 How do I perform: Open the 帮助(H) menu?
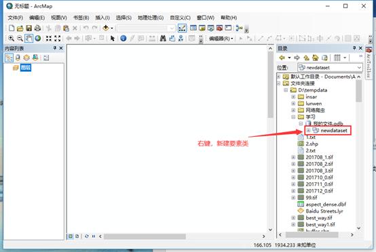pyautogui.click(x=229, y=18)
